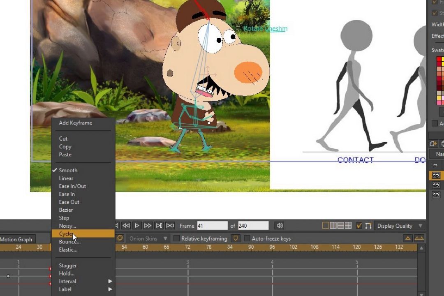Choose the Elastic... interpolation option

click(83, 250)
